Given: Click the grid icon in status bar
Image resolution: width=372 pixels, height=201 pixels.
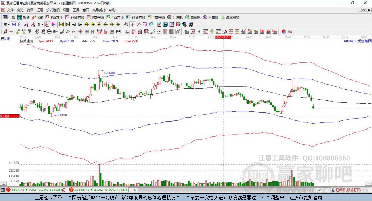Looking at the screenshot, I should (3, 190).
